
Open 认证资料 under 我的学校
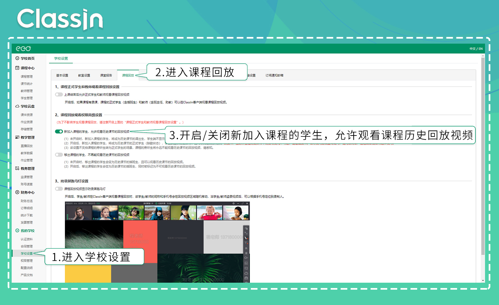point(27,239)
